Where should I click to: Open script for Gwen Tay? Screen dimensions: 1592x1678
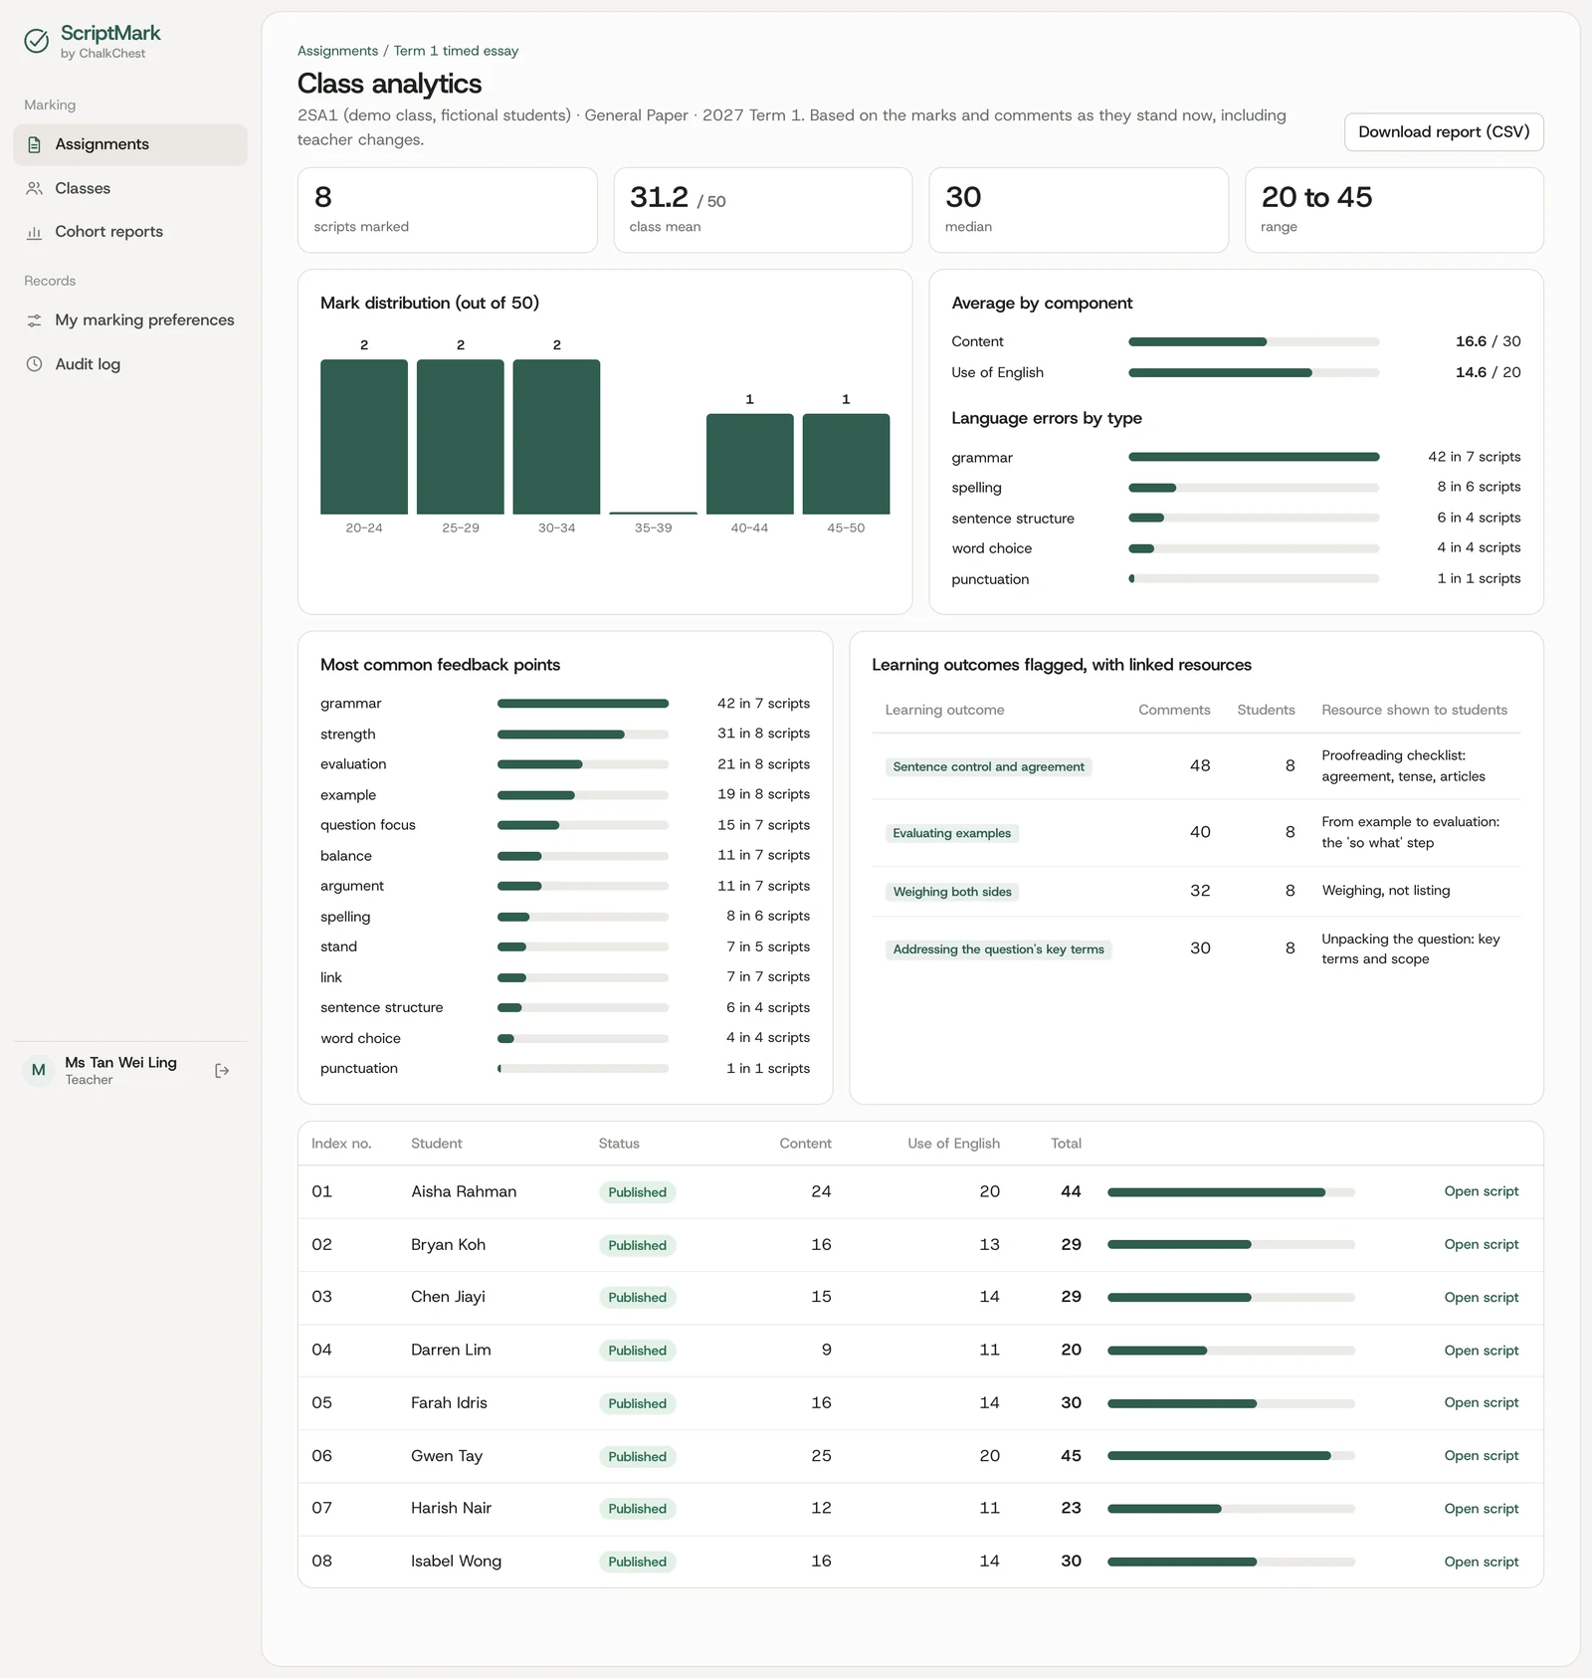pyautogui.click(x=1481, y=1455)
